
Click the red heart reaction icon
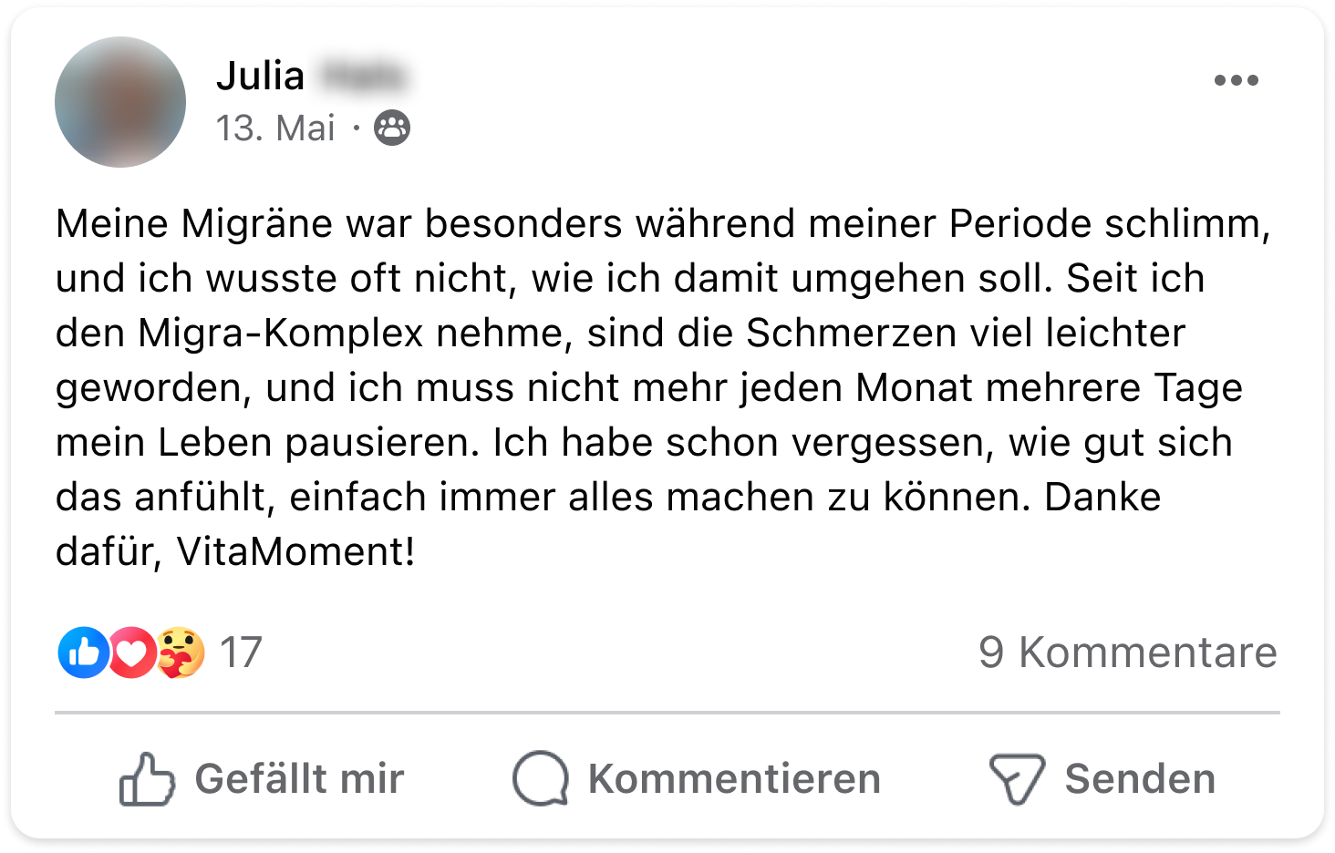click(x=131, y=653)
